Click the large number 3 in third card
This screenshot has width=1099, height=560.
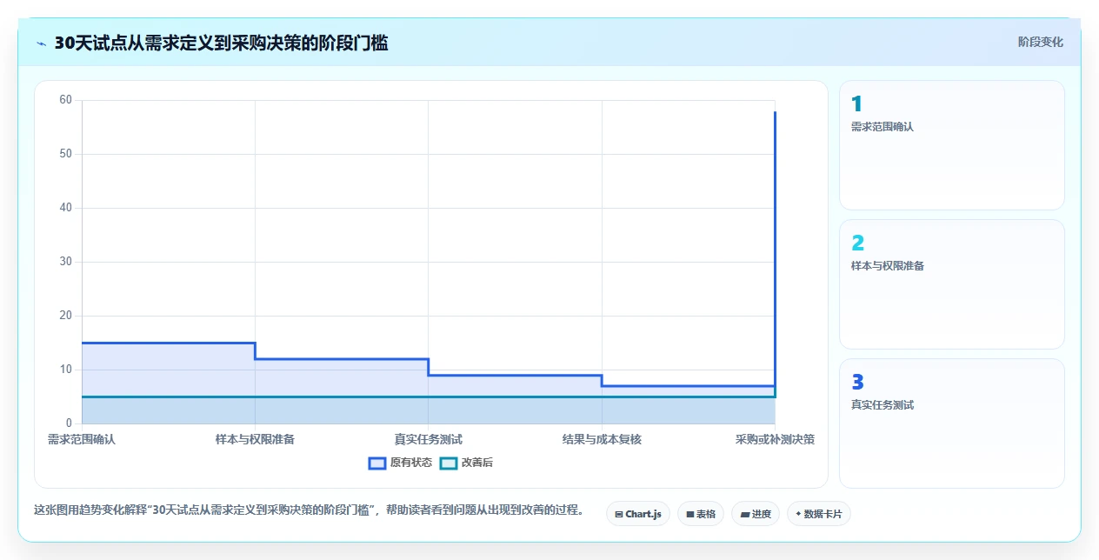857,383
